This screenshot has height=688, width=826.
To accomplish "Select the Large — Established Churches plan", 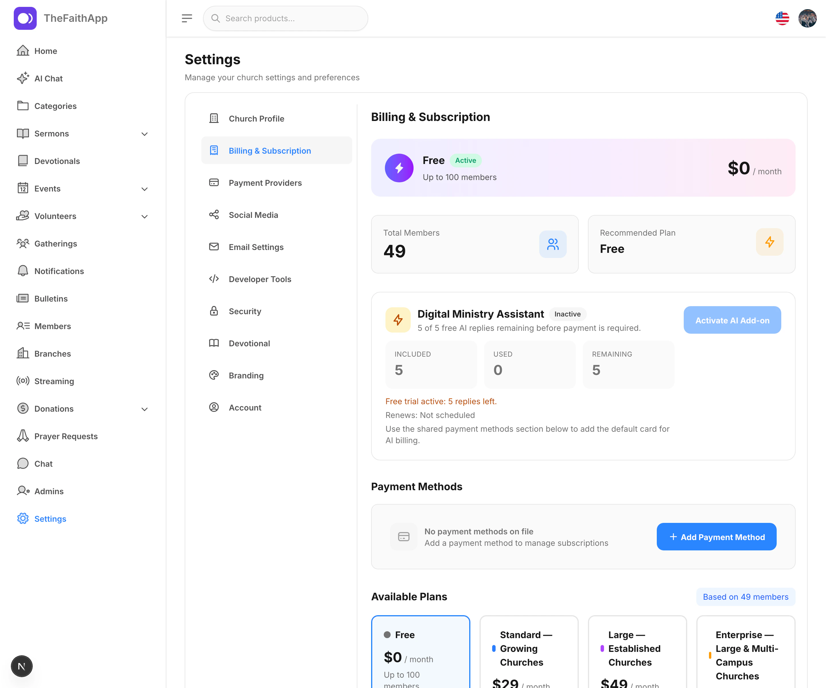I will click(637, 652).
